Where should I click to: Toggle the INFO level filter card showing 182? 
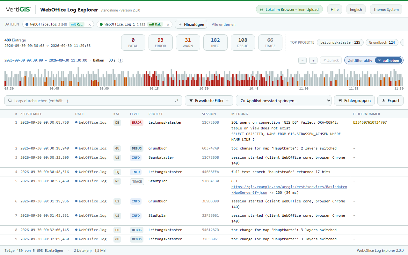215,43
